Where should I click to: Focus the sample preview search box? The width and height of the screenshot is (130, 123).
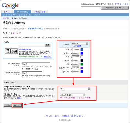32,45
